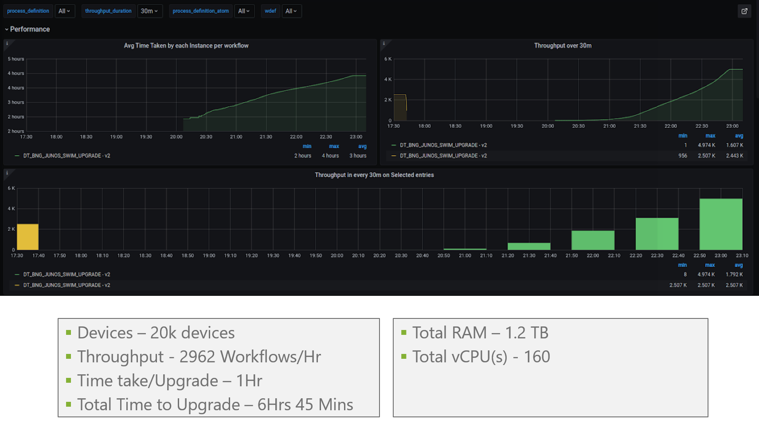This screenshot has height=424, width=759.
Task: Toggle green DT_BNG_JUNOS_SWIM_UPGRADE series in Throughput over 30m legend
Action: (x=443, y=145)
